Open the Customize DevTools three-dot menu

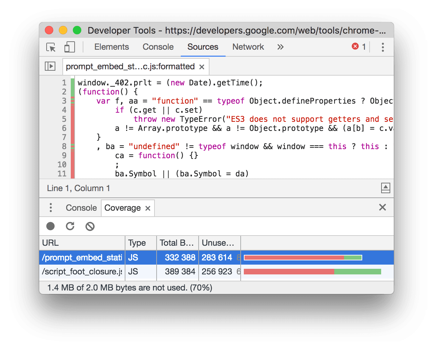[x=383, y=47]
